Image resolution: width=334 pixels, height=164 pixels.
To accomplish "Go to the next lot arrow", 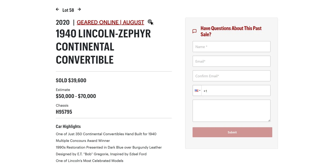I will [x=79, y=10].
